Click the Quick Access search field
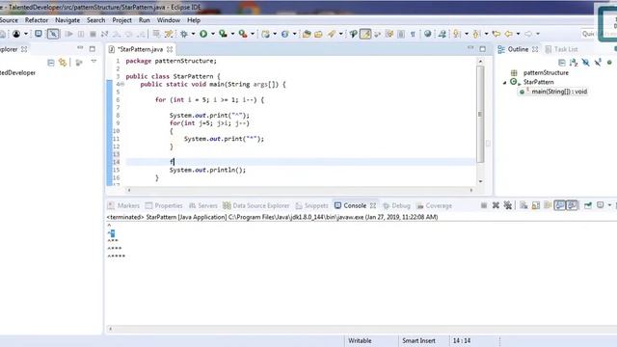The width and height of the screenshot is (617, 347). (589, 34)
